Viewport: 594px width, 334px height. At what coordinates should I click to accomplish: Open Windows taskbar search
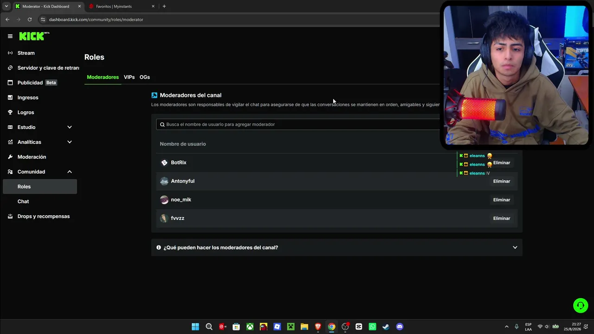(x=209, y=327)
